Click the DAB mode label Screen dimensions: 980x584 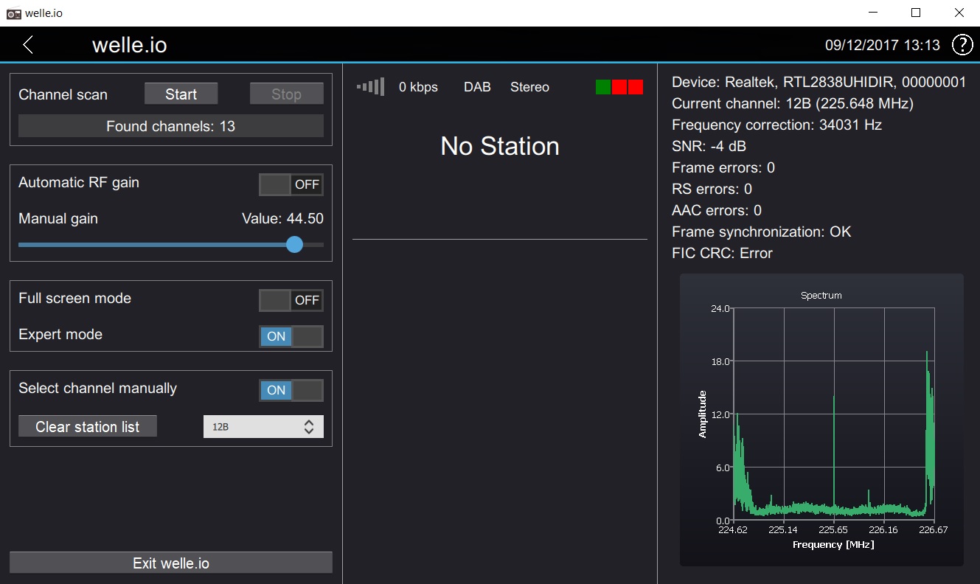(x=477, y=87)
